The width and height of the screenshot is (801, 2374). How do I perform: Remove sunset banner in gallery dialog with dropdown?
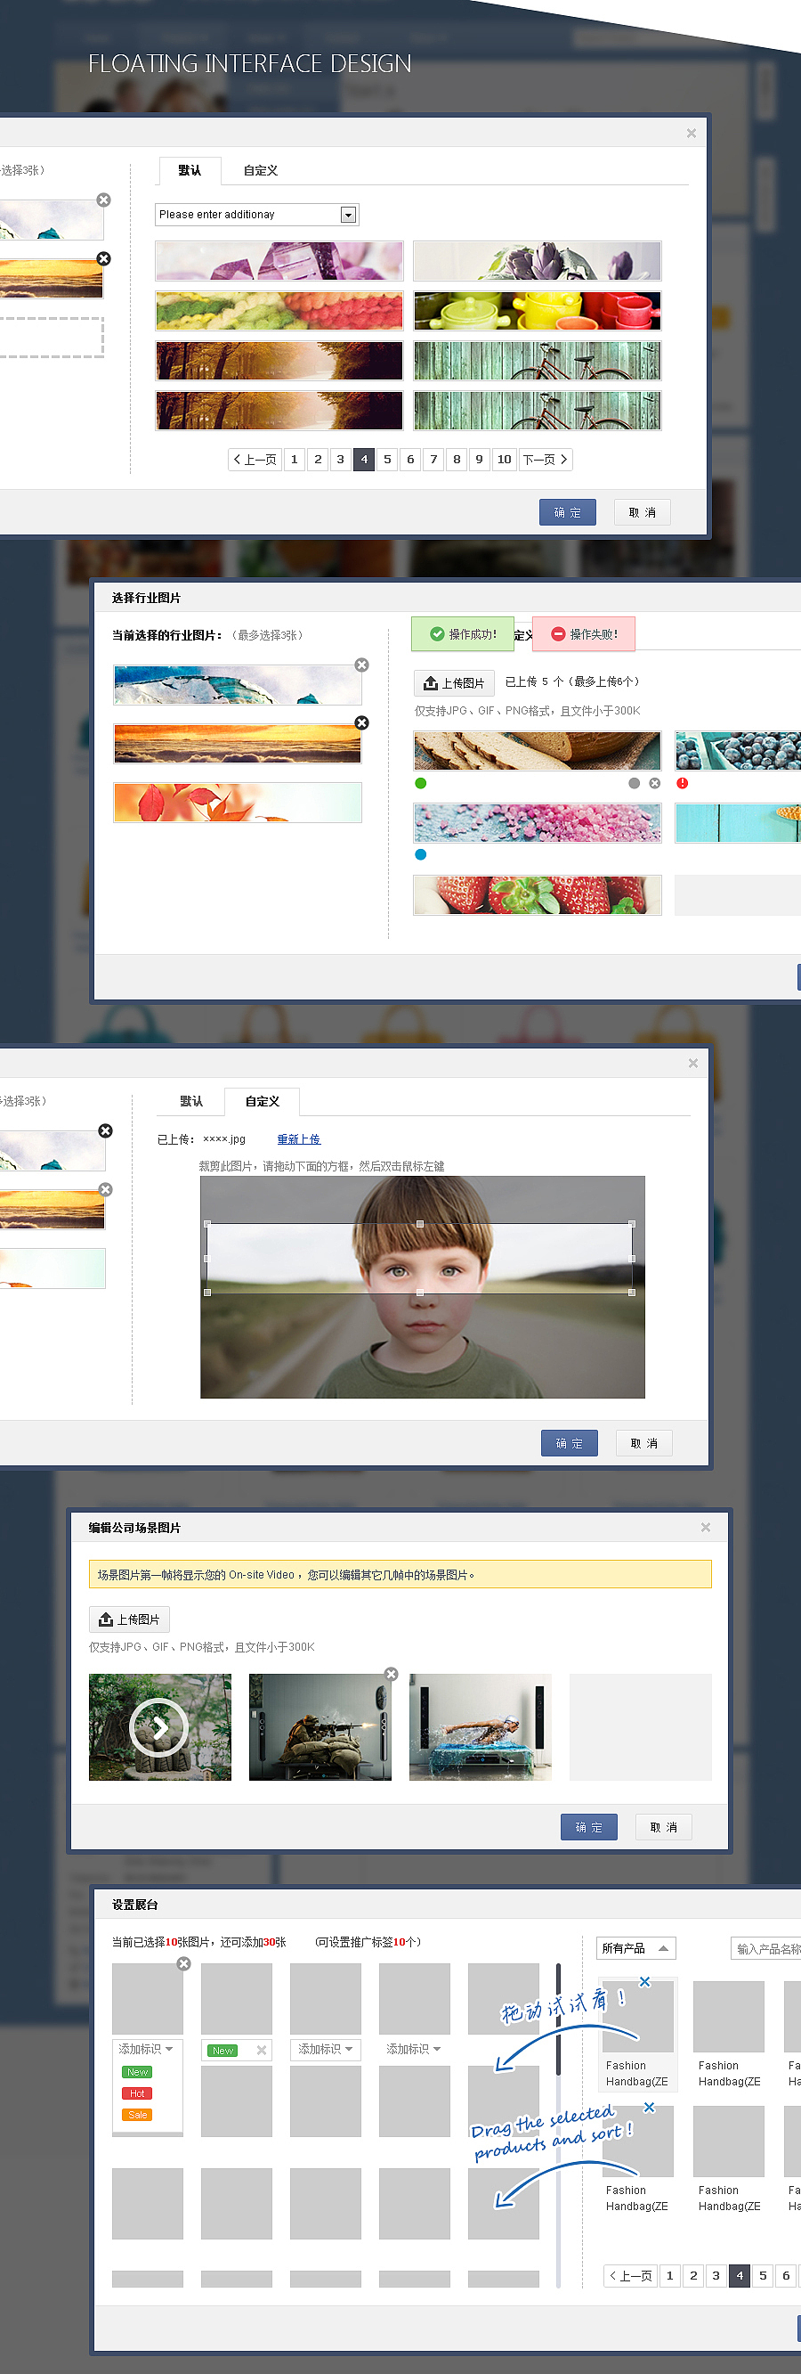point(104,259)
